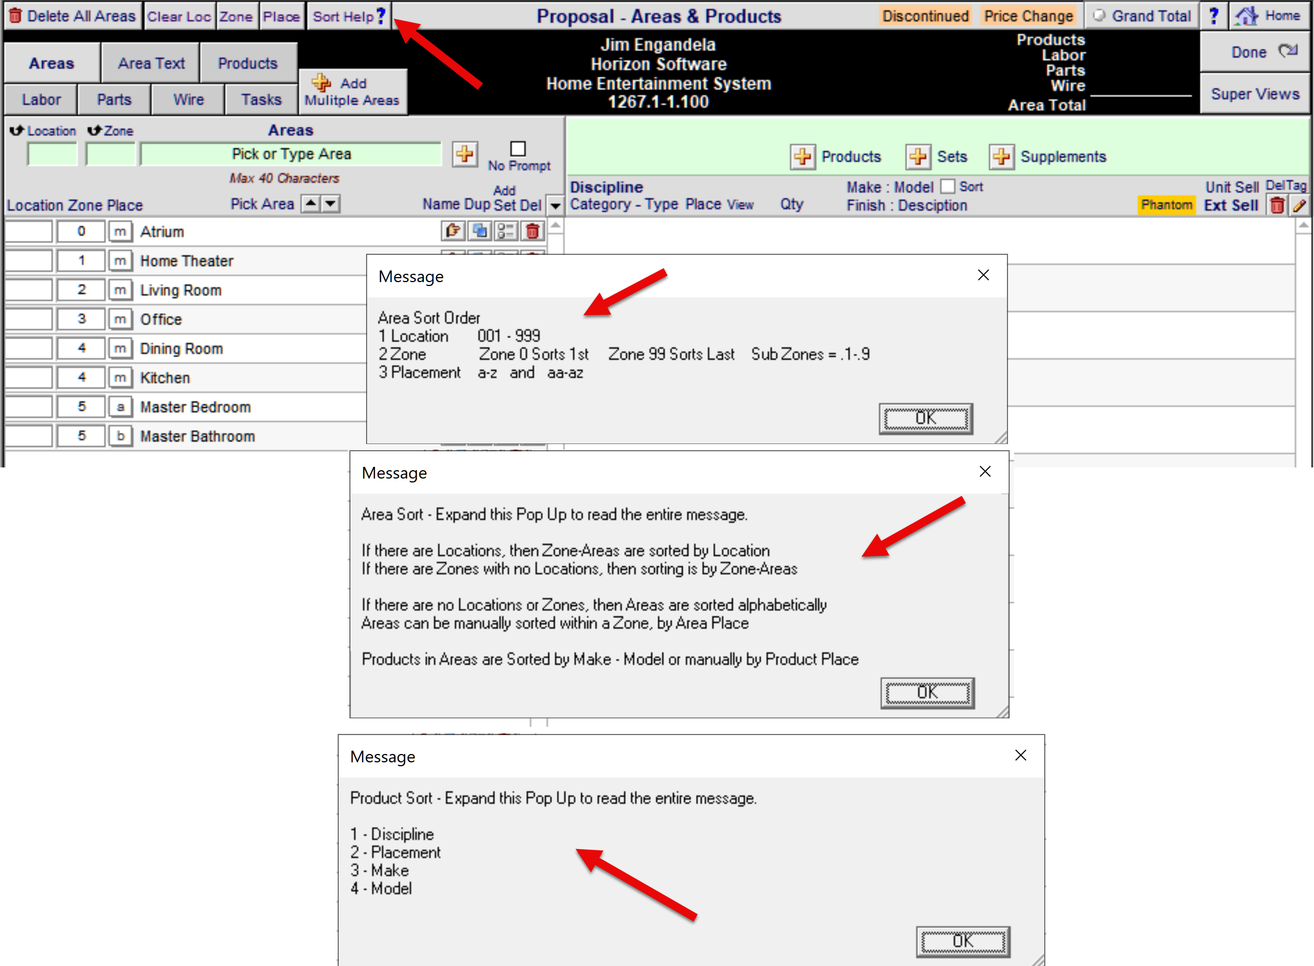Close the Area Sort expand message dialog
Viewport: 1314px width, 966px height.
(x=985, y=471)
